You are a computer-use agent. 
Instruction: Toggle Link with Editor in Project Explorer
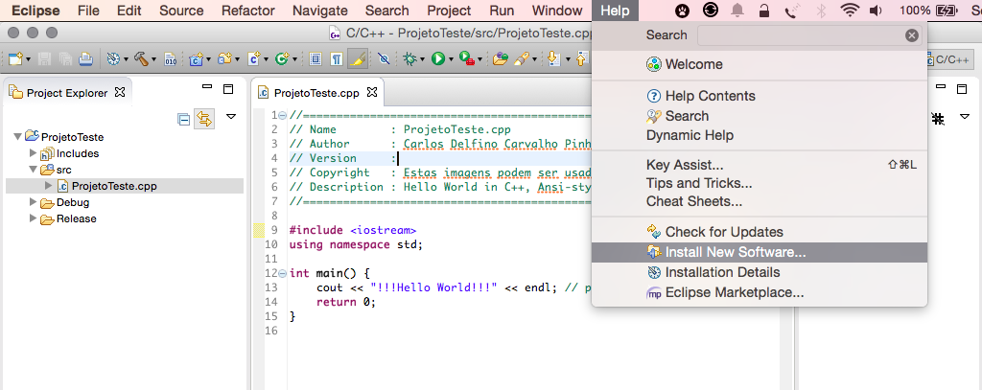pos(204,119)
